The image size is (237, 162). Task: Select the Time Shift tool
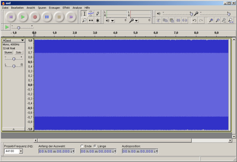coord(91,20)
